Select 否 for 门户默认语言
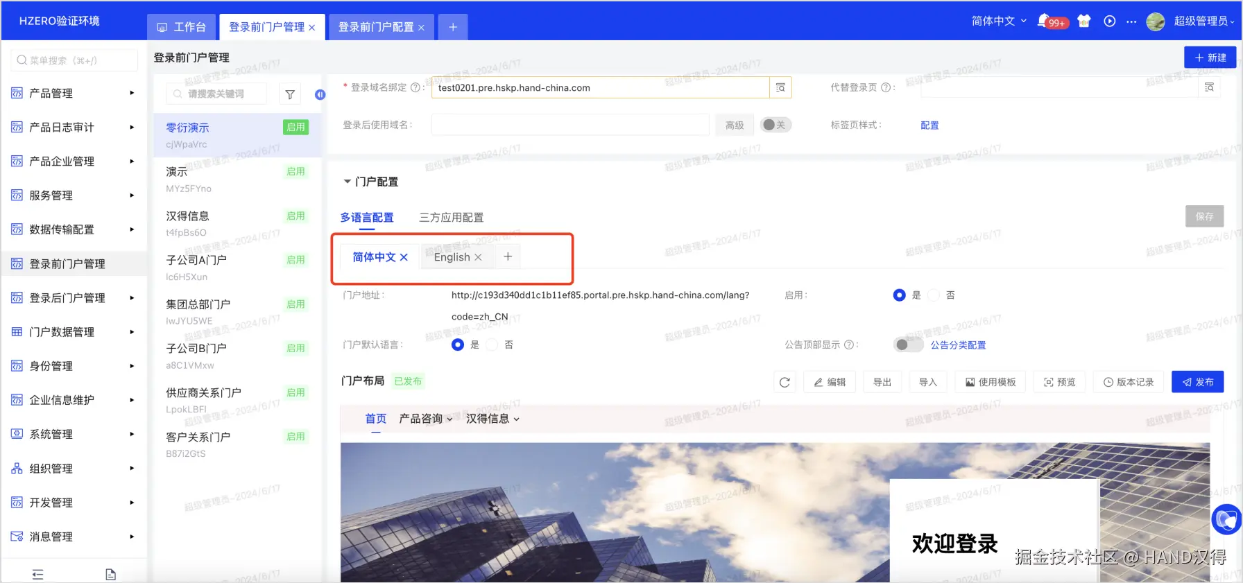This screenshot has height=583, width=1243. point(492,345)
